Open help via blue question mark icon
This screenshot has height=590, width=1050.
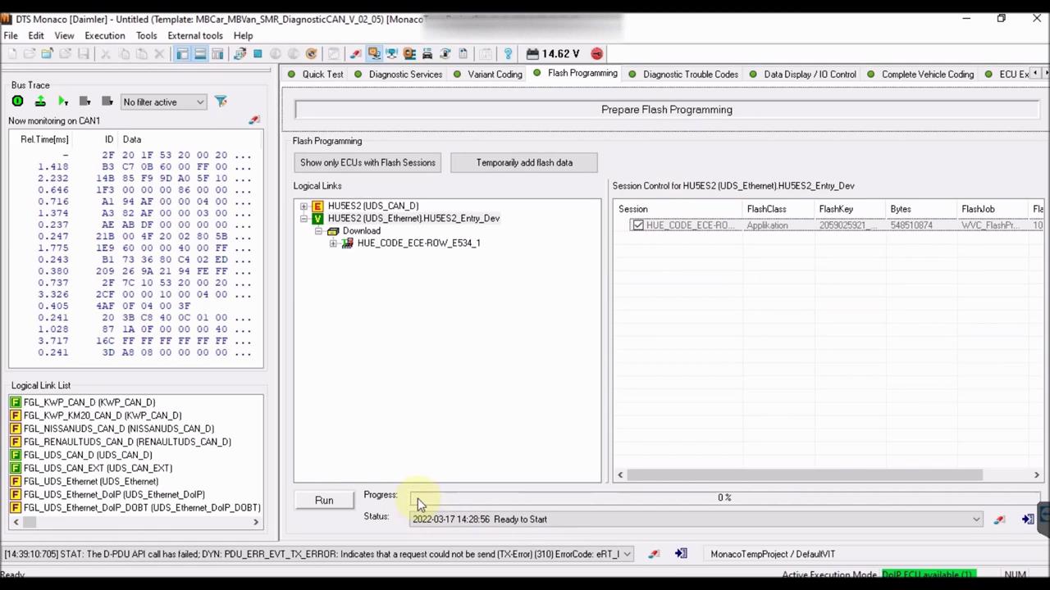508,54
